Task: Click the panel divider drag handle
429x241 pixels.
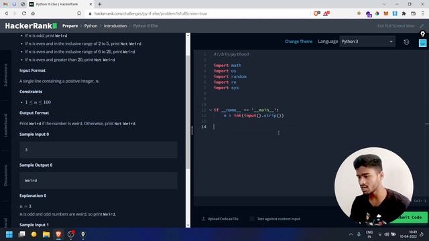Action: tap(192, 130)
